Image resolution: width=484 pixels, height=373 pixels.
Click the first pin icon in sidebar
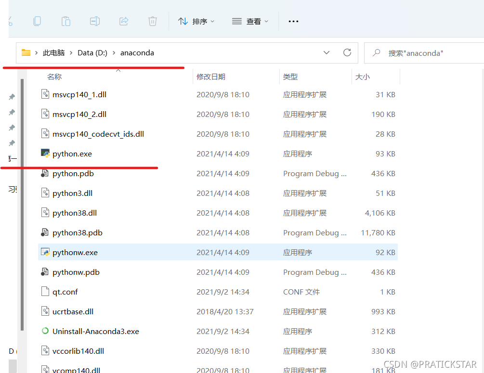pos(12,97)
